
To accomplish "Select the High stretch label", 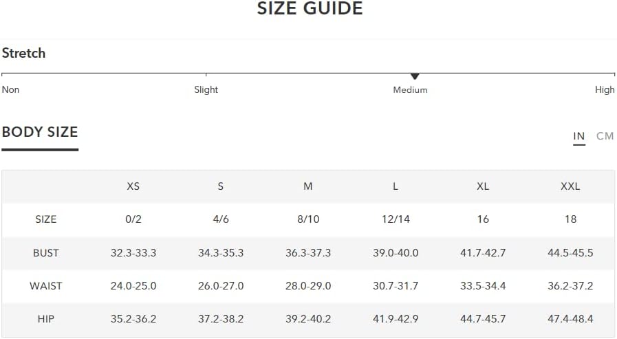I will (605, 89).
